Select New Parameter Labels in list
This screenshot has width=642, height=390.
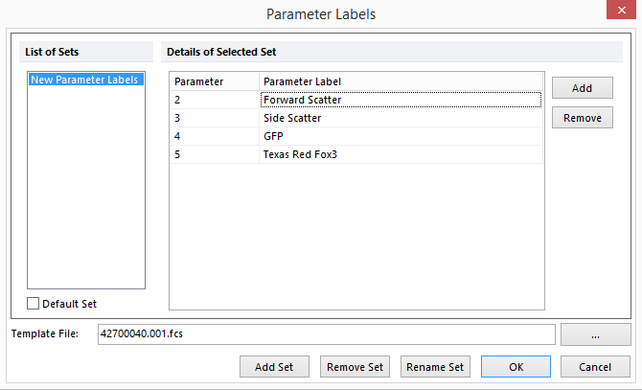point(85,80)
